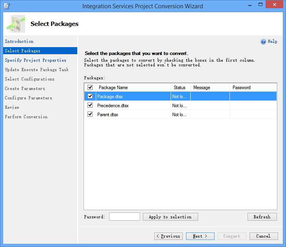
Task: Click Apply to selection button
Action: (170, 217)
